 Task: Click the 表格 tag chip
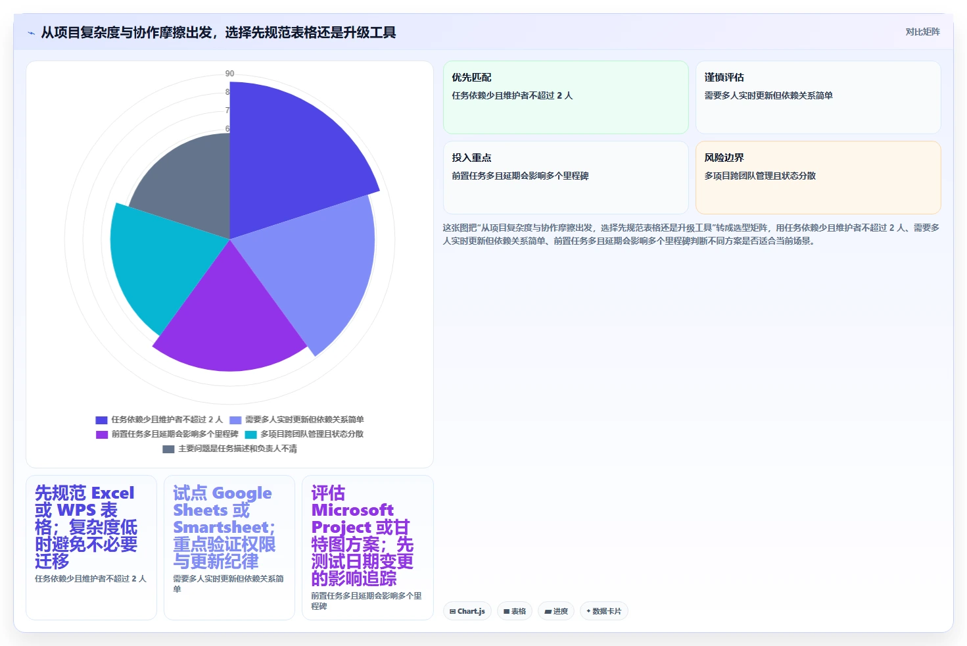pos(515,611)
